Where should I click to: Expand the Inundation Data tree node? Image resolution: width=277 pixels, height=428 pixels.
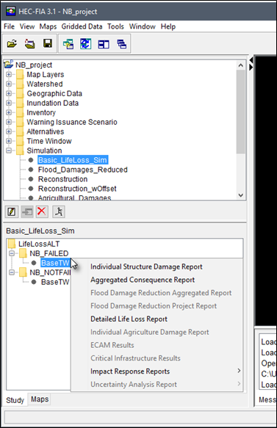click(x=9, y=103)
